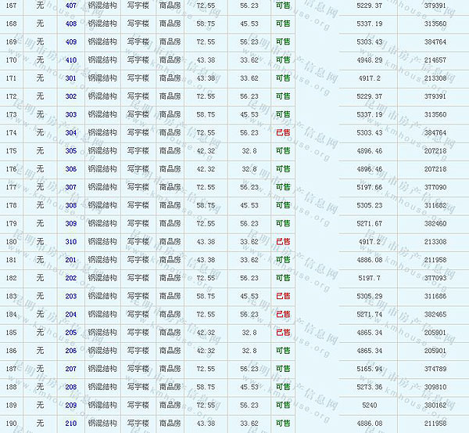Click 已售 status in row 183
Image resolution: width=469 pixels, height=433 pixels.
(283, 296)
